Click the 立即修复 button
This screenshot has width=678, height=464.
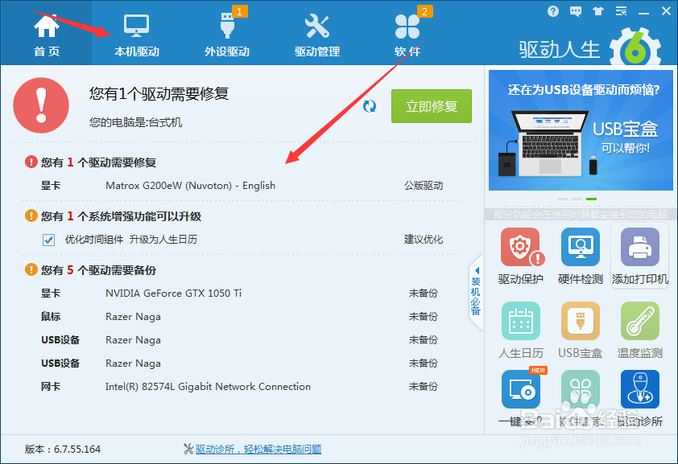coord(432,106)
